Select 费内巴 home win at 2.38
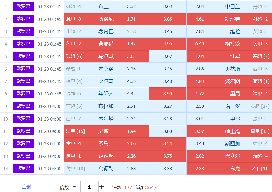The width and height of the screenshot is (272, 192). tap(106, 31)
